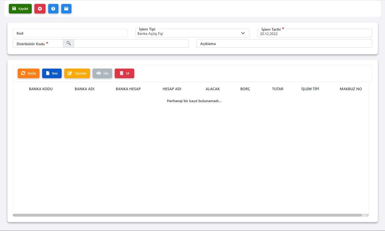Refresh the list with the Yenile button

(x=29, y=73)
